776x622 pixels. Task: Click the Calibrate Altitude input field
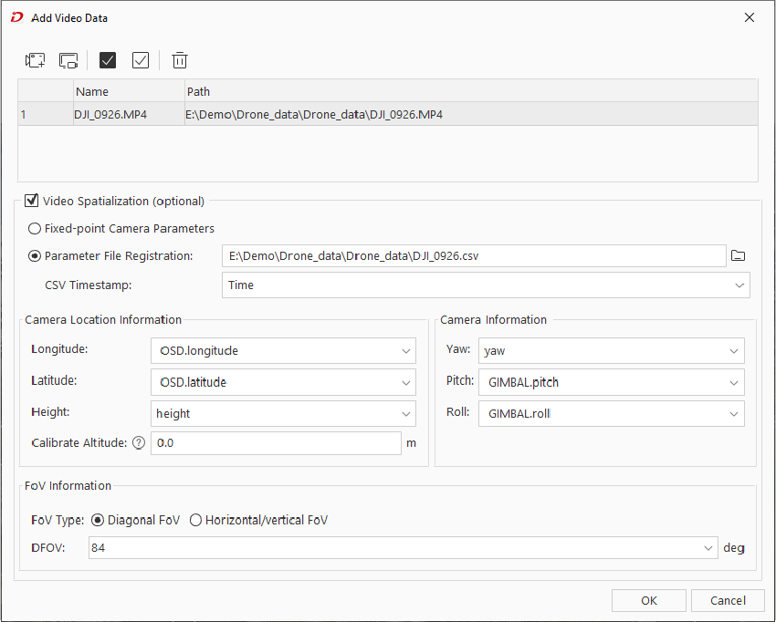pyautogui.click(x=275, y=443)
